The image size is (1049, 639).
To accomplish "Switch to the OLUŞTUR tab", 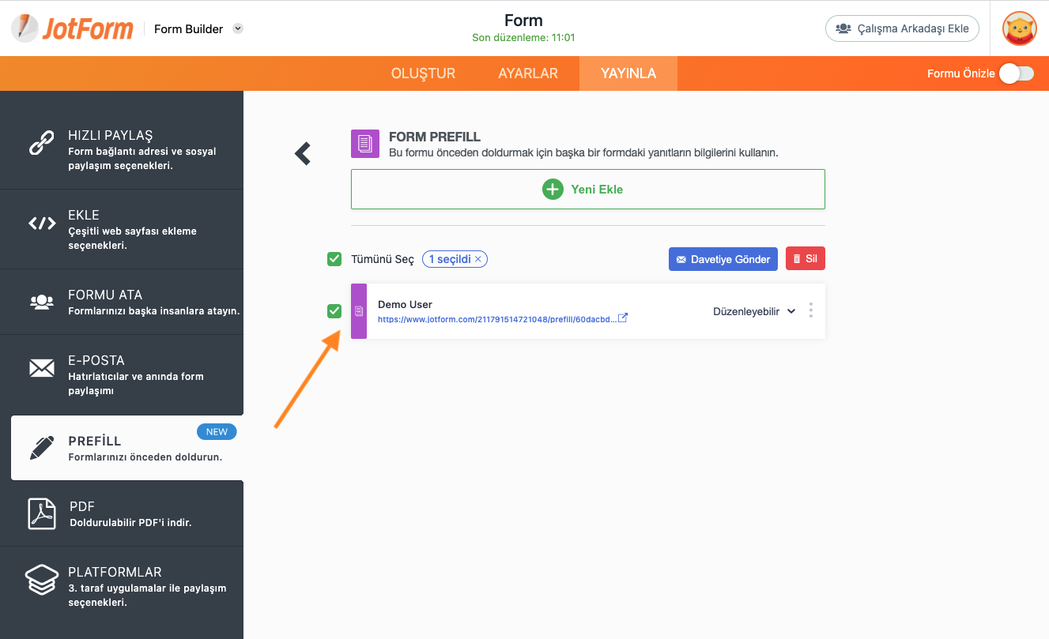I will pyautogui.click(x=423, y=73).
